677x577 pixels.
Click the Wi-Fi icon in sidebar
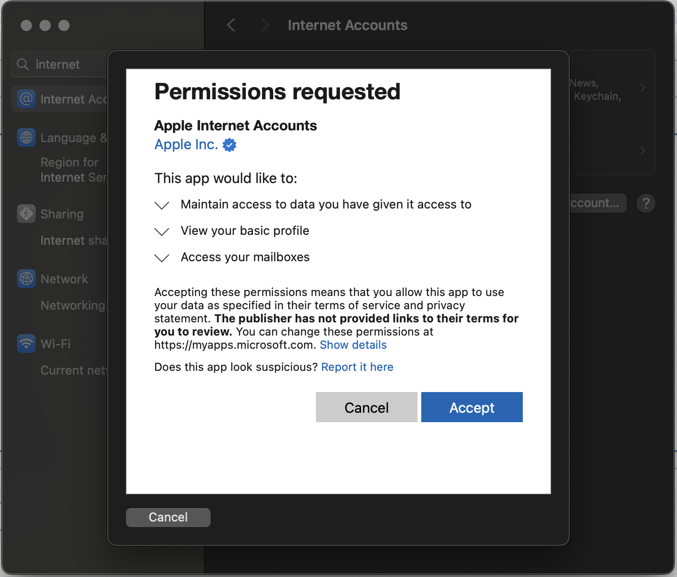26,344
